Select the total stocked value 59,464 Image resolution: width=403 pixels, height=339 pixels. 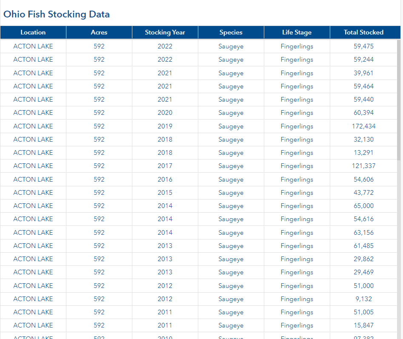point(363,86)
